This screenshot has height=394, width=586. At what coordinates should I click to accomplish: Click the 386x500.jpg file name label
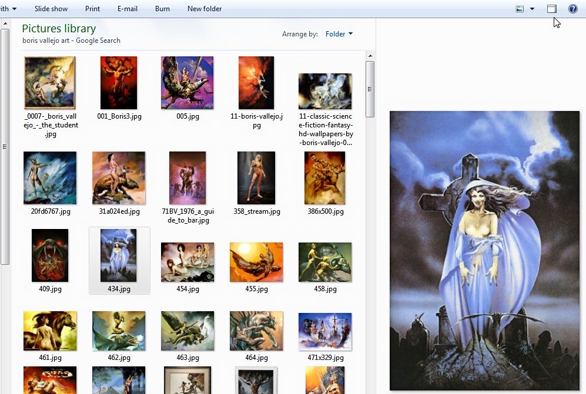click(x=326, y=211)
